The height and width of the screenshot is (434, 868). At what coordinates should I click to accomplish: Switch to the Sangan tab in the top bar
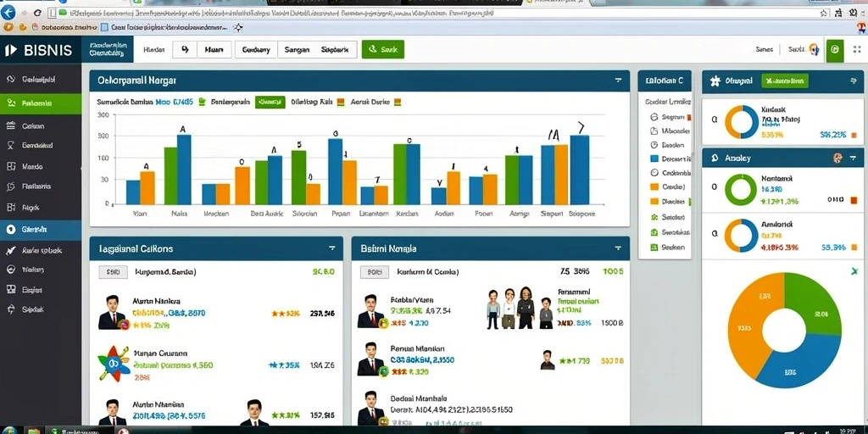point(297,49)
